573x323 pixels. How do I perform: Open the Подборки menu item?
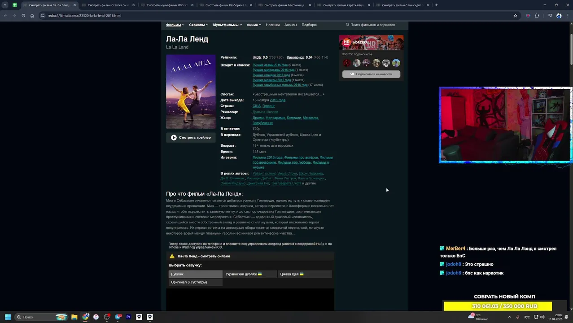[x=310, y=25]
